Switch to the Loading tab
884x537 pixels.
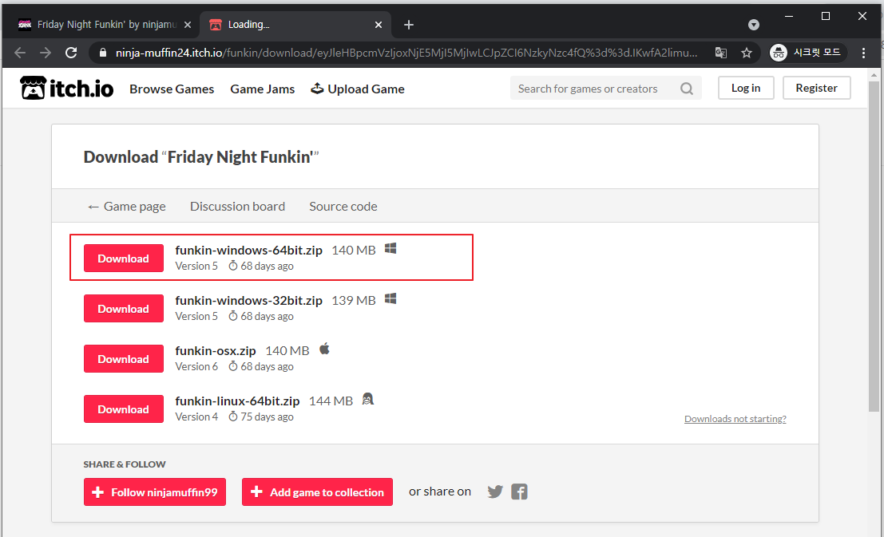point(295,25)
